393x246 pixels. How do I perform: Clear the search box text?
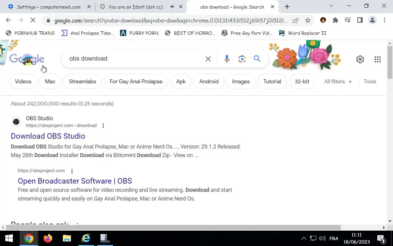tap(208, 59)
